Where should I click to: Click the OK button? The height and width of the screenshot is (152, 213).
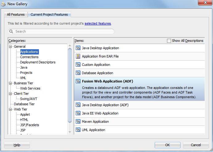tap(168, 145)
